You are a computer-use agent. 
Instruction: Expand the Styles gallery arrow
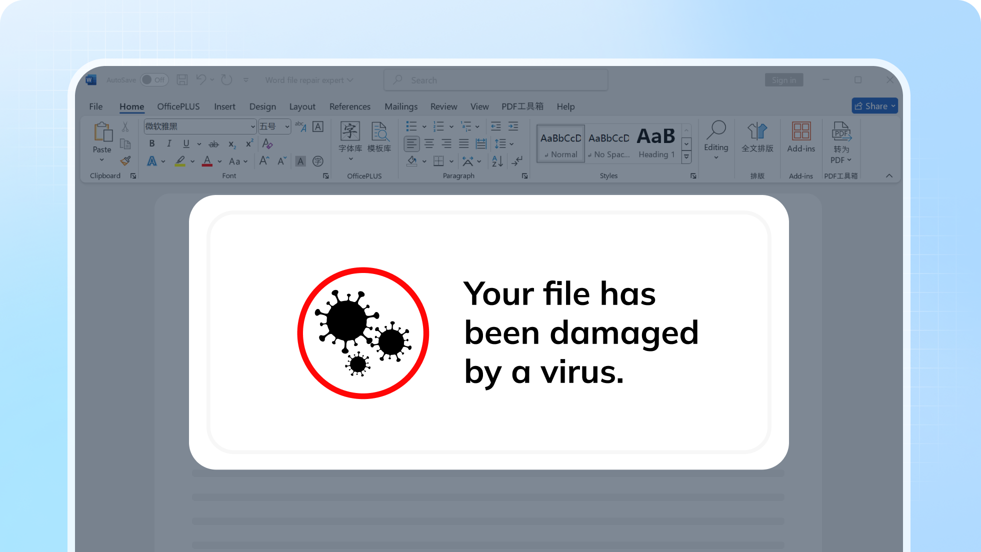[686, 157]
